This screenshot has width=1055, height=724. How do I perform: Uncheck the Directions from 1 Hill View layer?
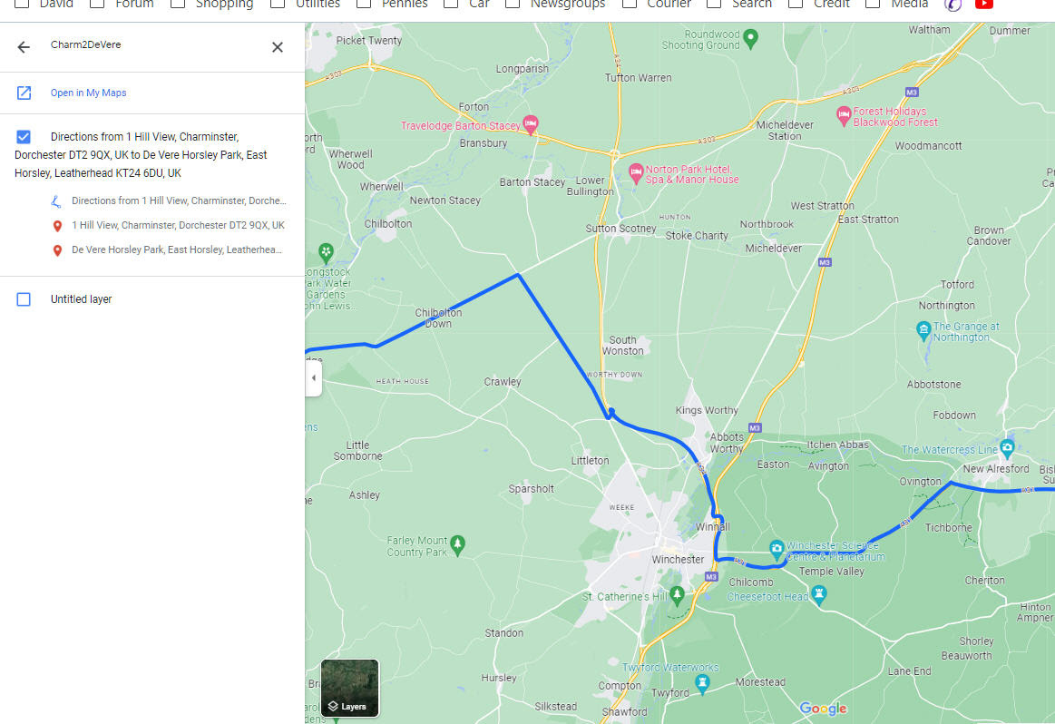pos(24,136)
